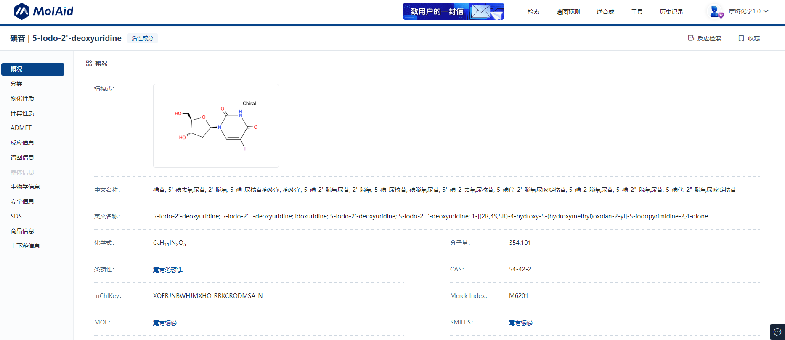Click the 概况 grid icon heading
785x340 pixels.
tap(89, 63)
